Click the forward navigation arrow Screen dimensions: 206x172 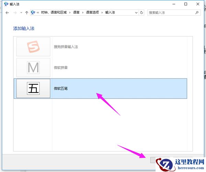(15, 13)
